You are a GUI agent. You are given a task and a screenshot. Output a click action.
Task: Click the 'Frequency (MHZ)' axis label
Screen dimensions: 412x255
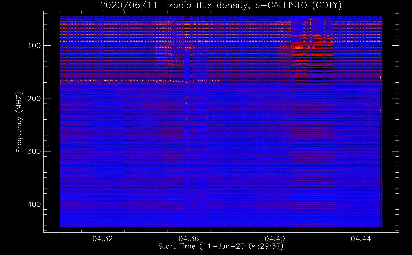click(x=19, y=122)
